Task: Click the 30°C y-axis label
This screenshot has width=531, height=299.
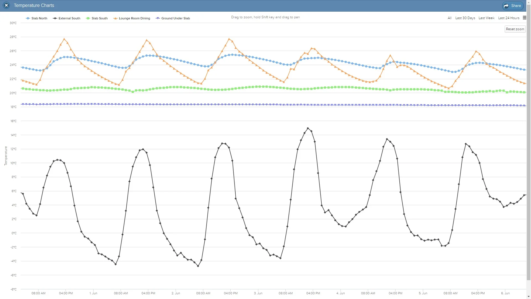Action: 13,23
